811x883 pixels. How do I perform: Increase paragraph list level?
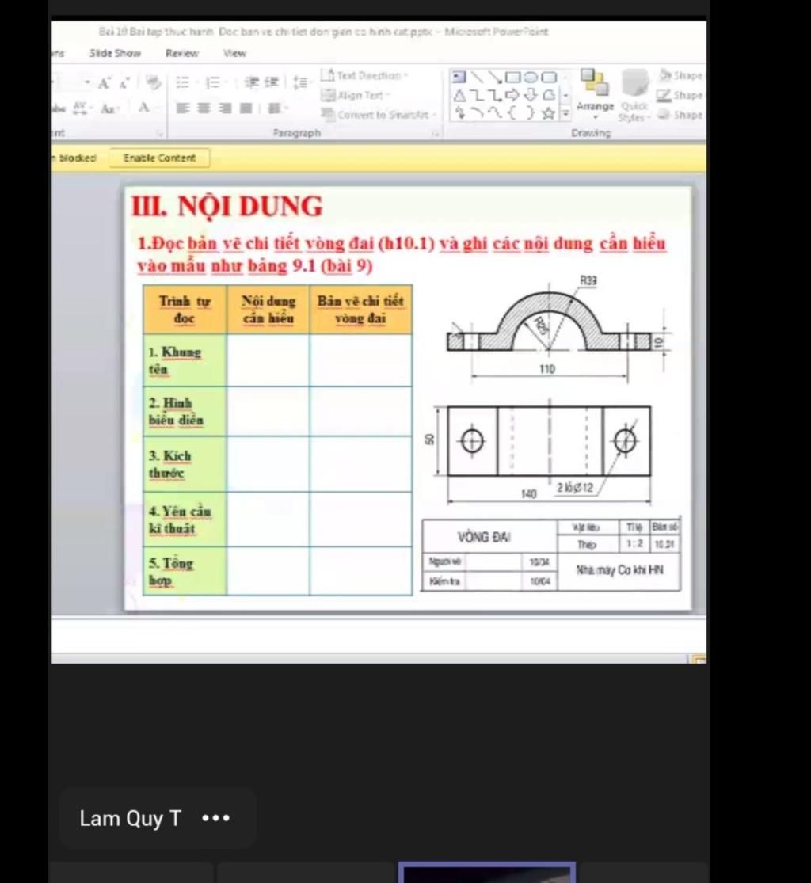[272, 82]
